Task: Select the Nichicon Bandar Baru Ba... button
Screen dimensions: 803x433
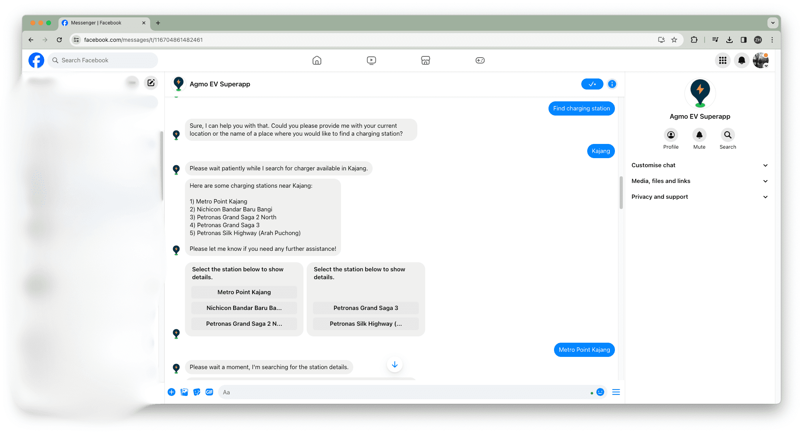Action: (x=244, y=308)
